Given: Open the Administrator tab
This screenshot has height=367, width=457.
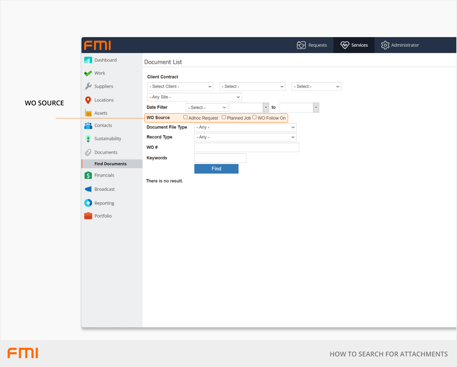Looking at the screenshot, I should point(400,45).
